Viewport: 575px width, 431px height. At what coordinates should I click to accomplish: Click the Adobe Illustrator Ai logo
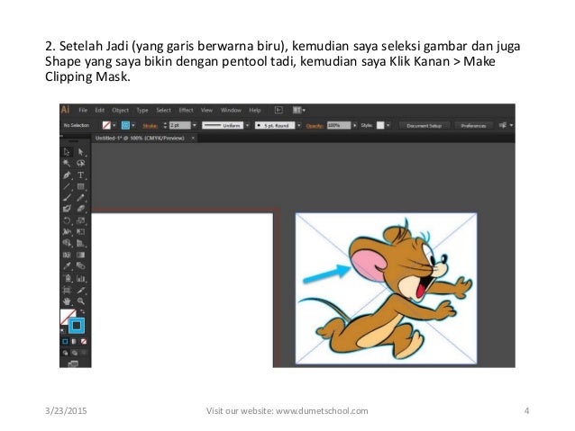point(65,110)
